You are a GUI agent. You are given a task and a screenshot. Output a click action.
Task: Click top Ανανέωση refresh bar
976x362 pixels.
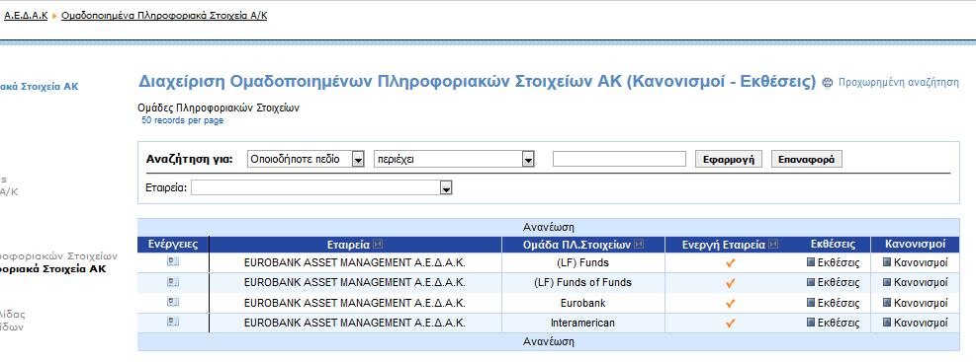[x=549, y=227]
